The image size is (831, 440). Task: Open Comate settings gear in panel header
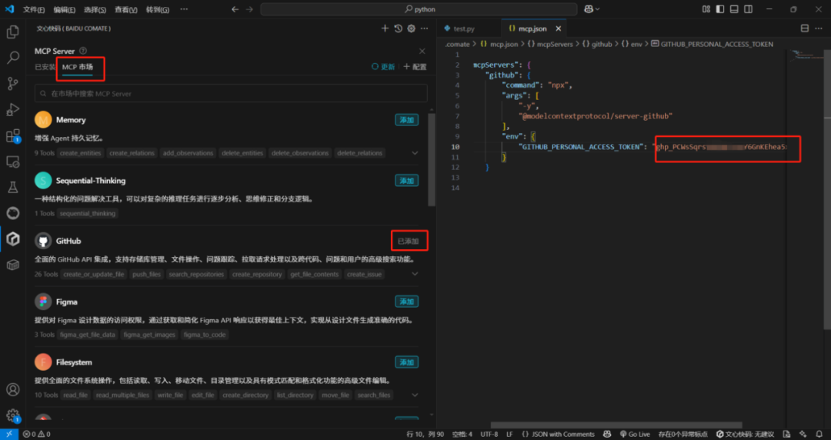pos(411,28)
